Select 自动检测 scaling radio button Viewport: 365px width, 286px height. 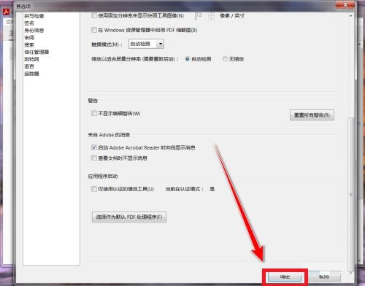(x=188, y=59)
